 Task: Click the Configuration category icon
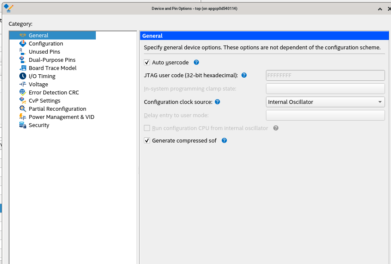point(23,43)
